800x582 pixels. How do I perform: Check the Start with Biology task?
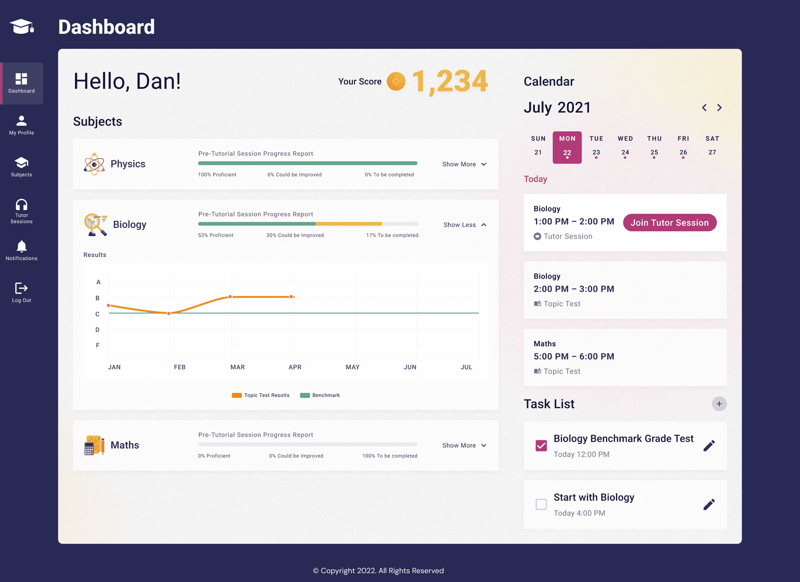(x=541, y=504)
